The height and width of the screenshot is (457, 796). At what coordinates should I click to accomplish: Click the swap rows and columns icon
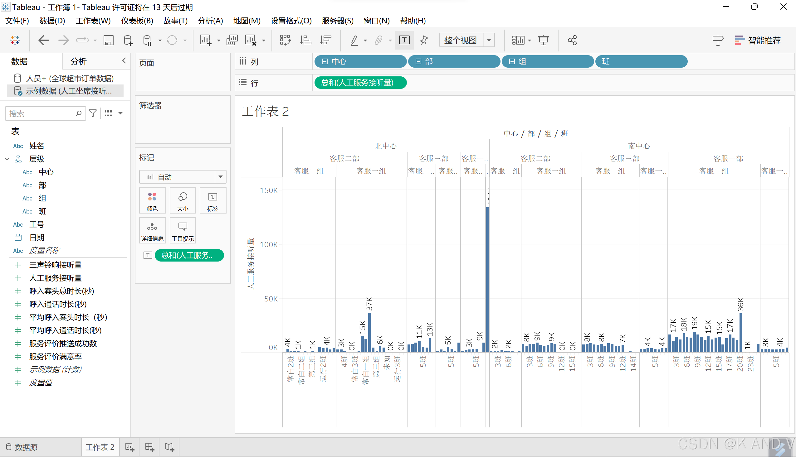point(285,40)
